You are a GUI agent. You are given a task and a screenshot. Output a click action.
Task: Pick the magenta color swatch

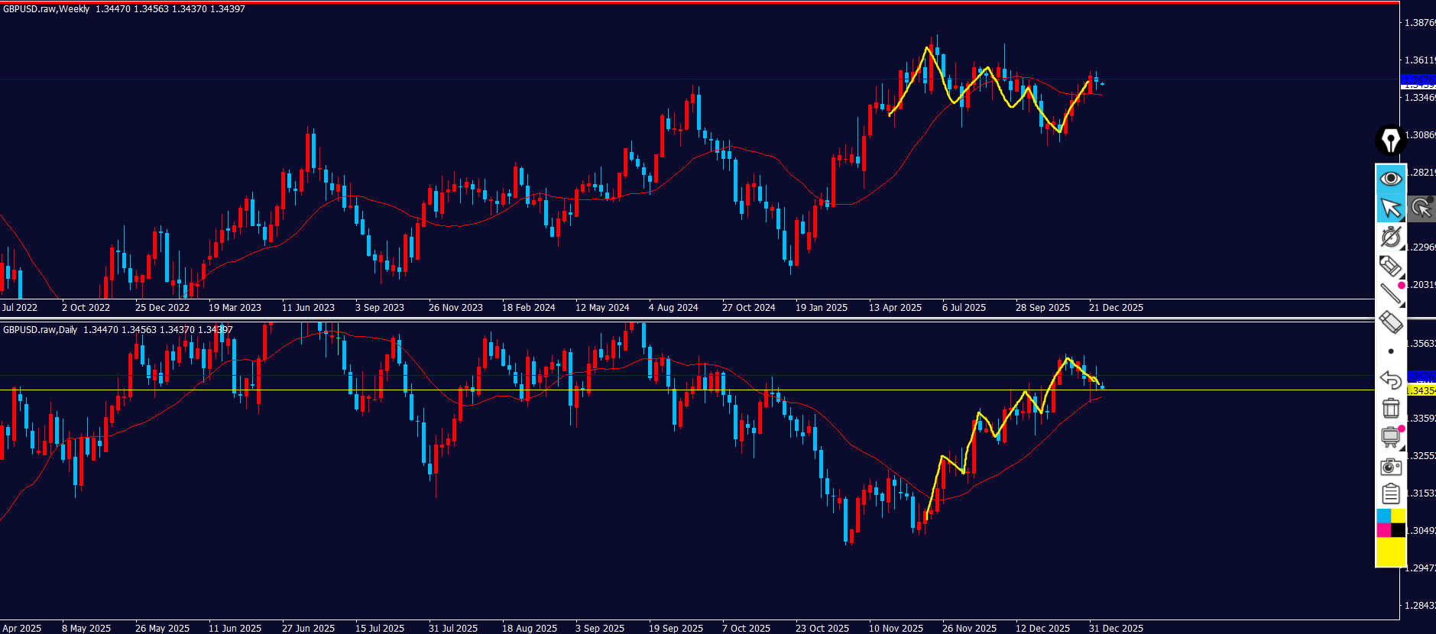coord(1383,530)
